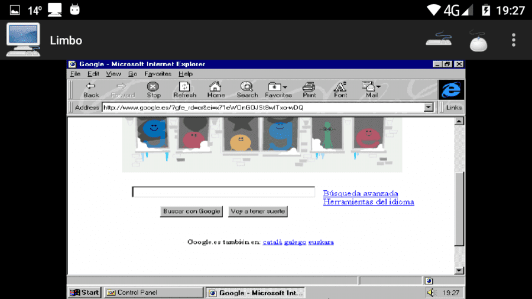Screen dimensions: 532x299
Task: Tap the Android picture notification icon
Action: (15, 10)
